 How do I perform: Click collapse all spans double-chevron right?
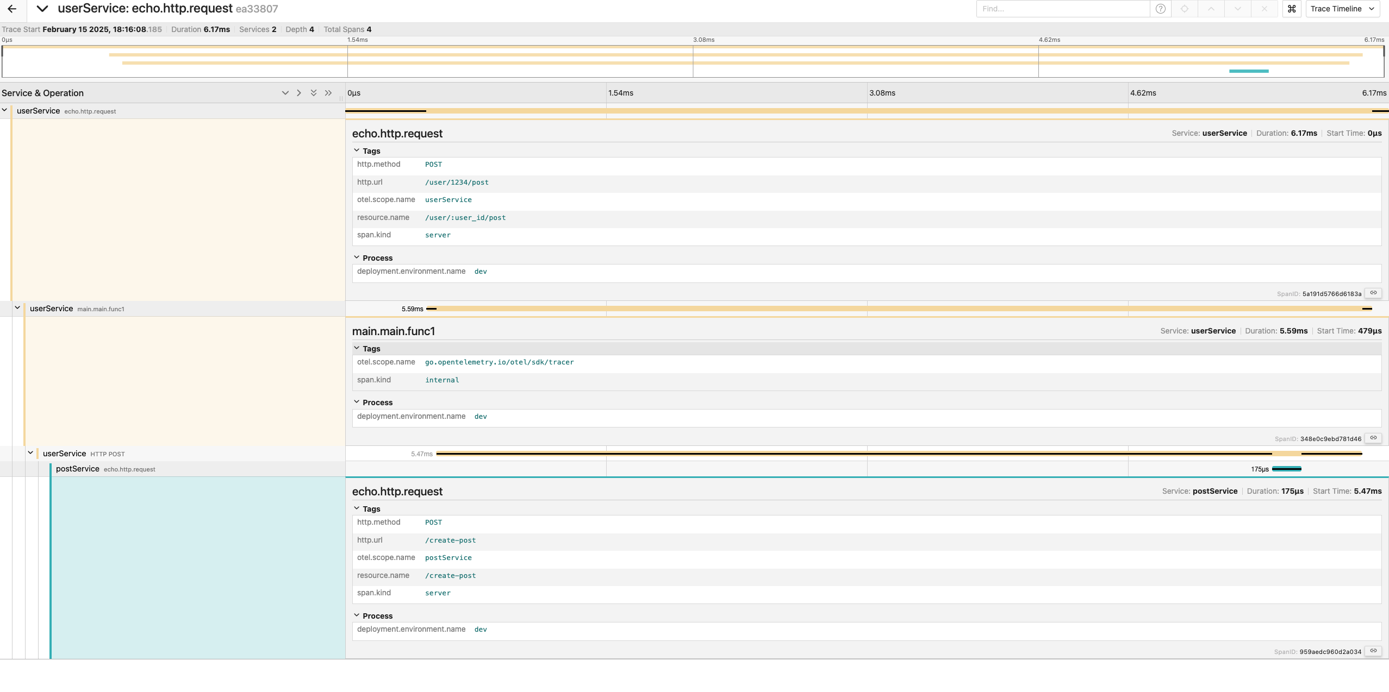(x=328, y=93)
